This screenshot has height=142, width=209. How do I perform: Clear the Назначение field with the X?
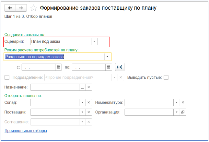[x=89, y=87]
